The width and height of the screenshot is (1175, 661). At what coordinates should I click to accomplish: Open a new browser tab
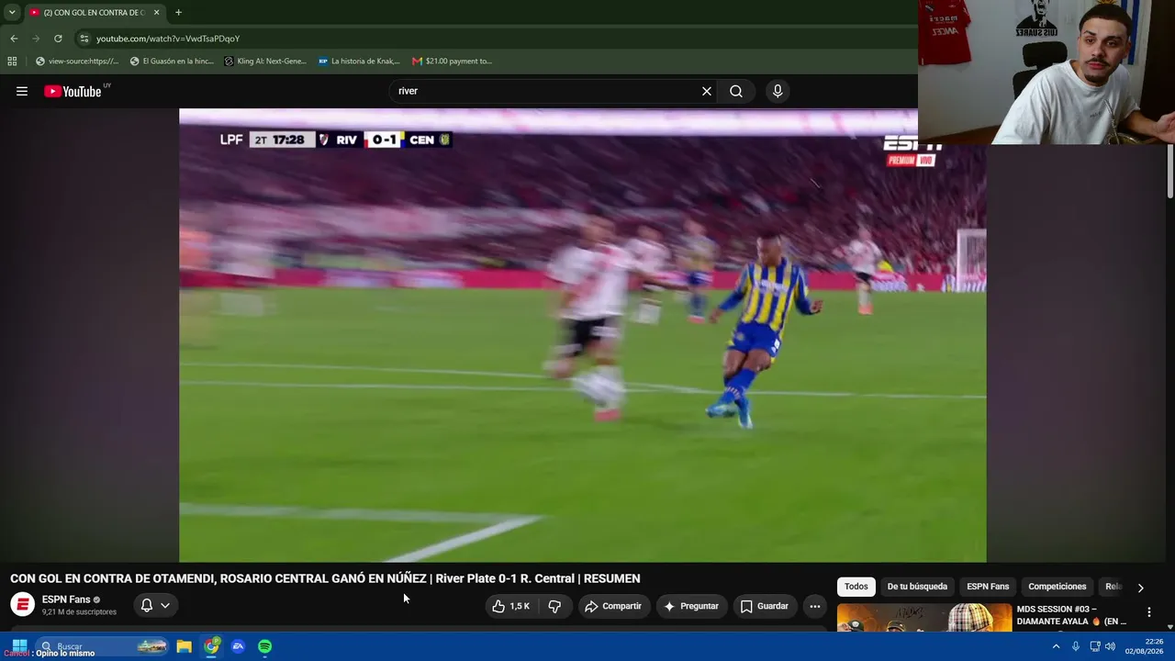pos(178,13)
